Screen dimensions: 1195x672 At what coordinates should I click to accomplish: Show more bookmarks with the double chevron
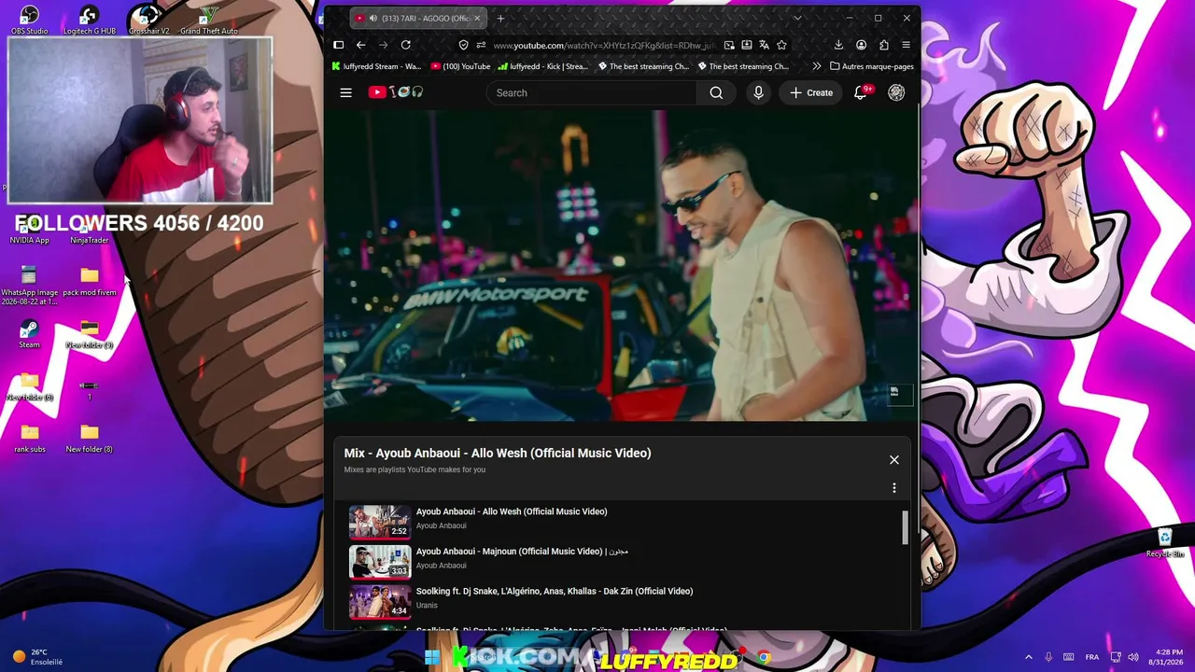[817, 66]
